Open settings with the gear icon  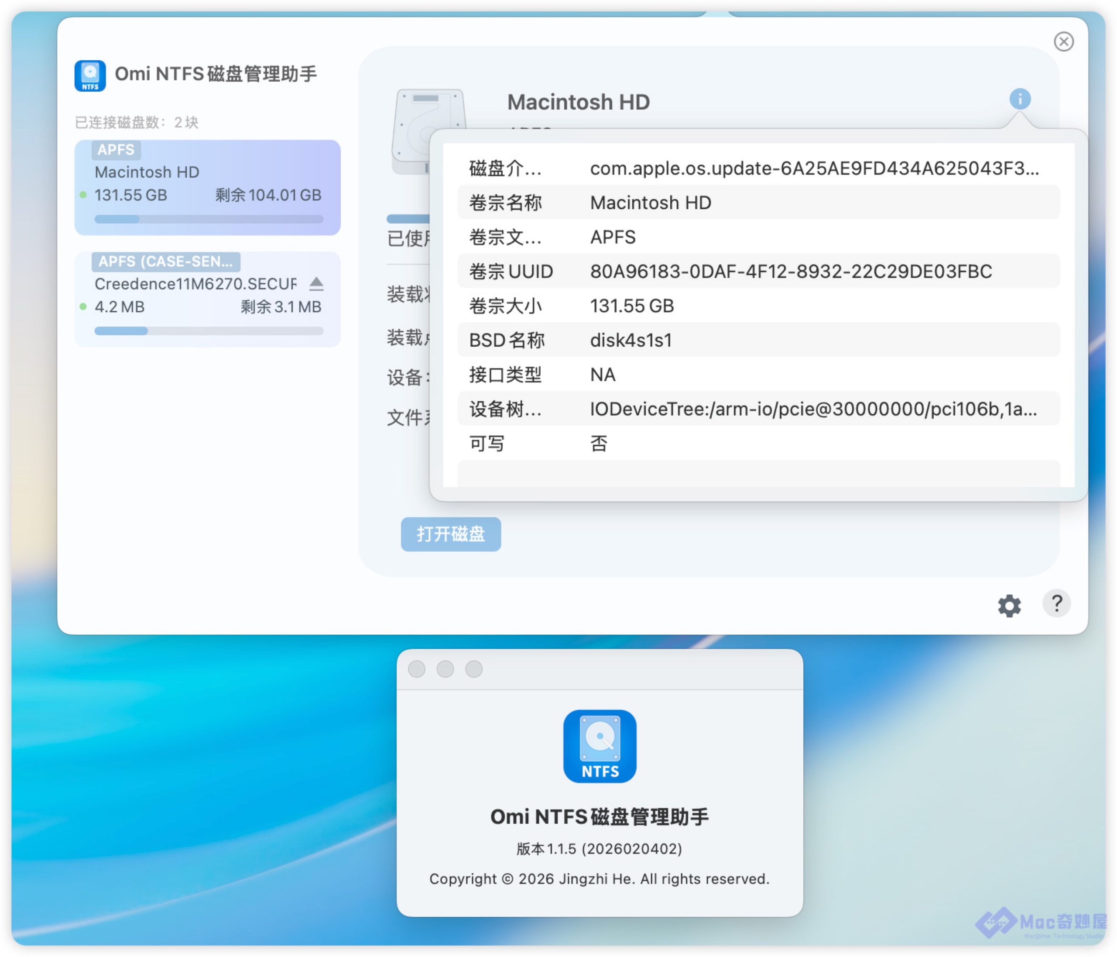point(1009,606)
